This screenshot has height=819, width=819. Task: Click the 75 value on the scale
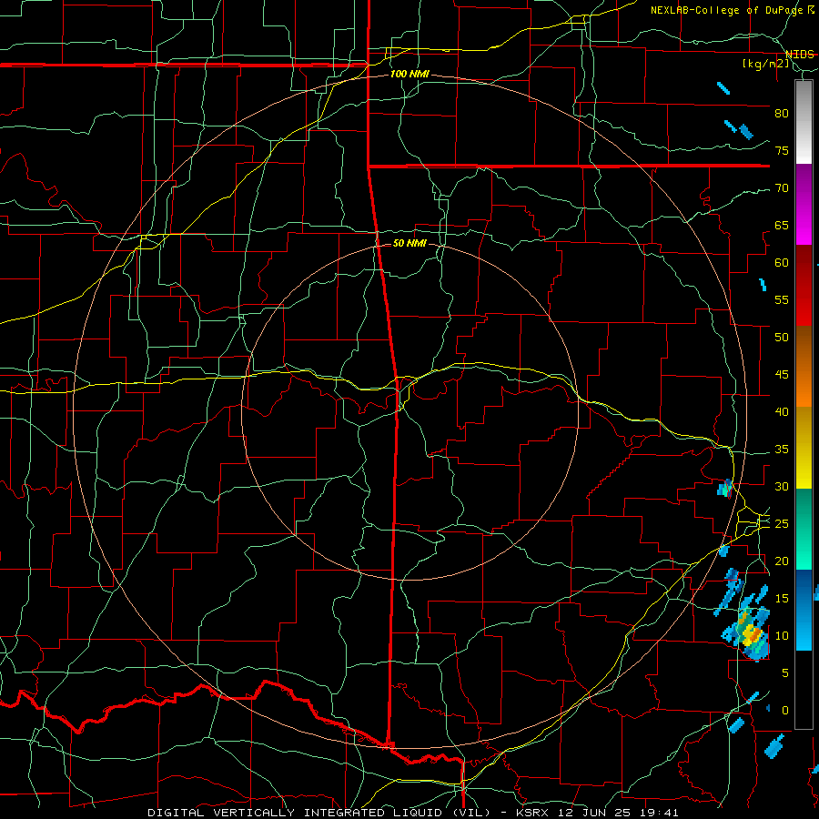pos(782,150)
